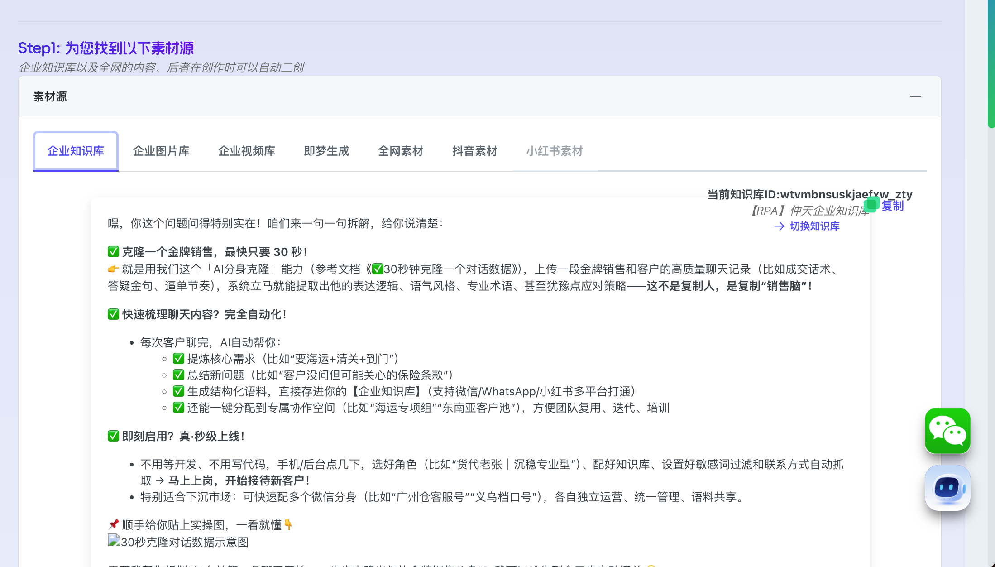This screenshot has height=567, width=995.
Task: Click the 复制 link to copy ID
Action: tap(893, 206)
